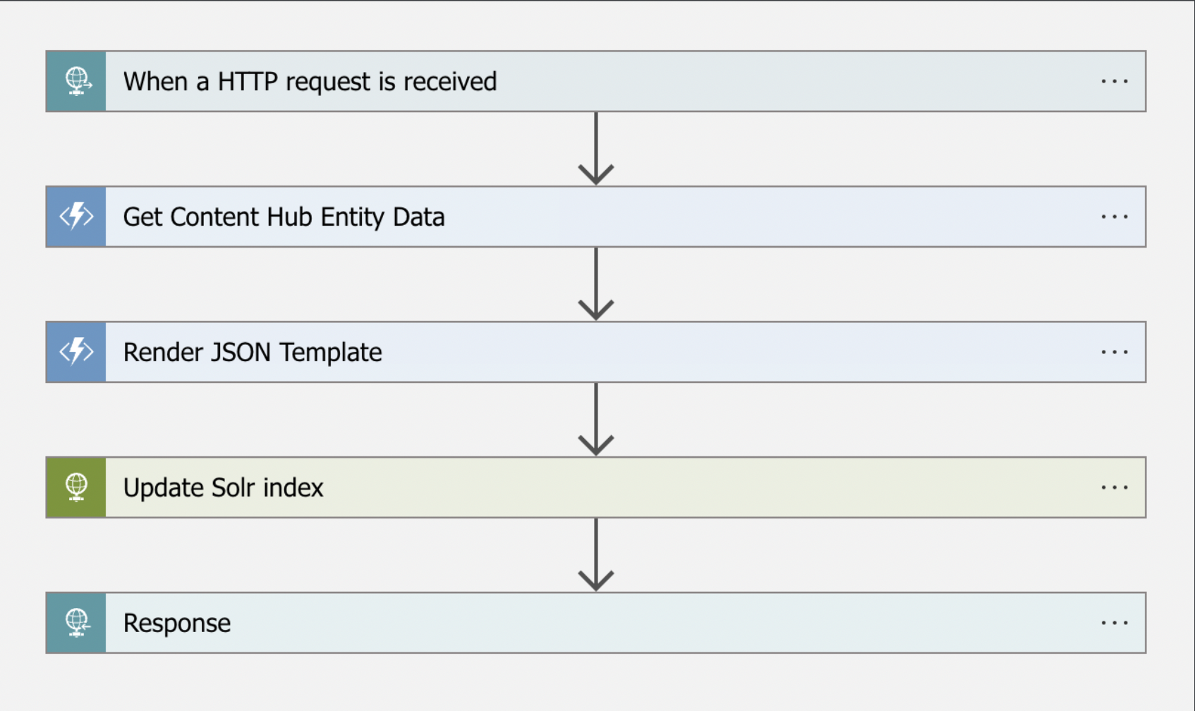Expand the Update Solr index step
Screen dimensions: 1195x711
(596, 487)
